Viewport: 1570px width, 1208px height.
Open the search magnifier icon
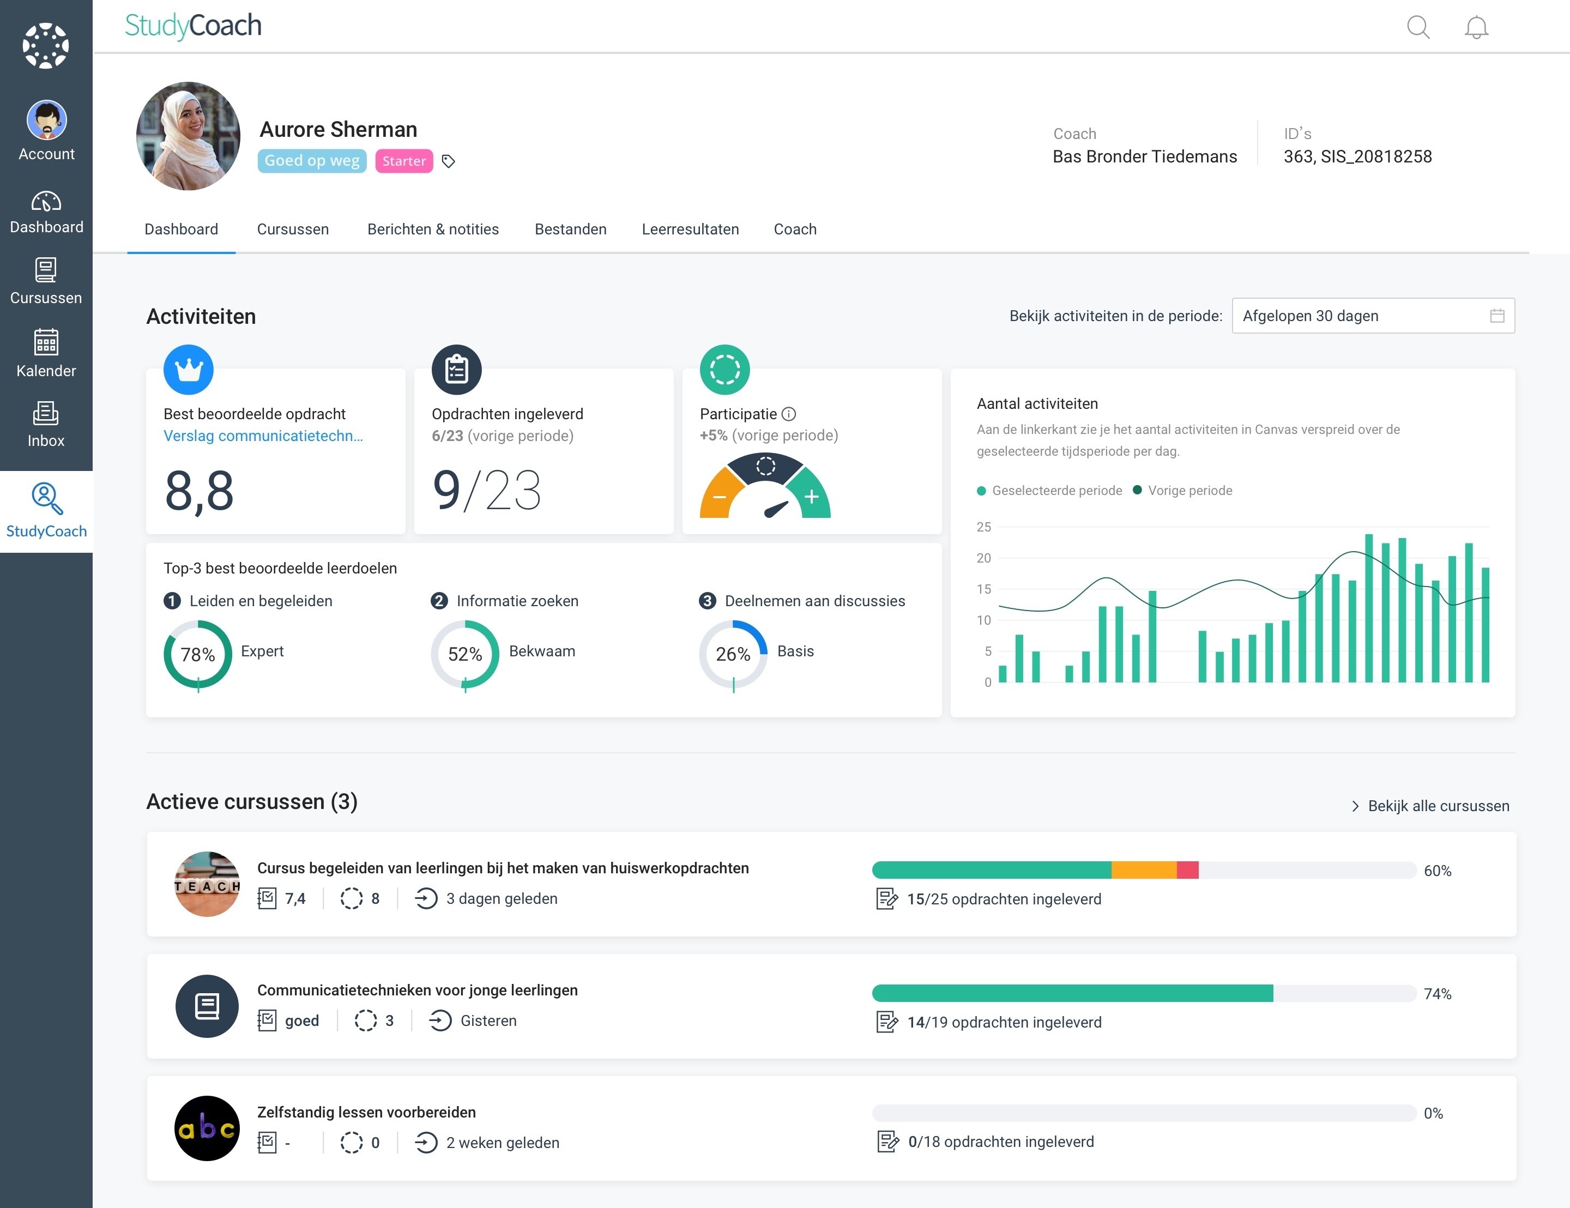[1417, 27]
